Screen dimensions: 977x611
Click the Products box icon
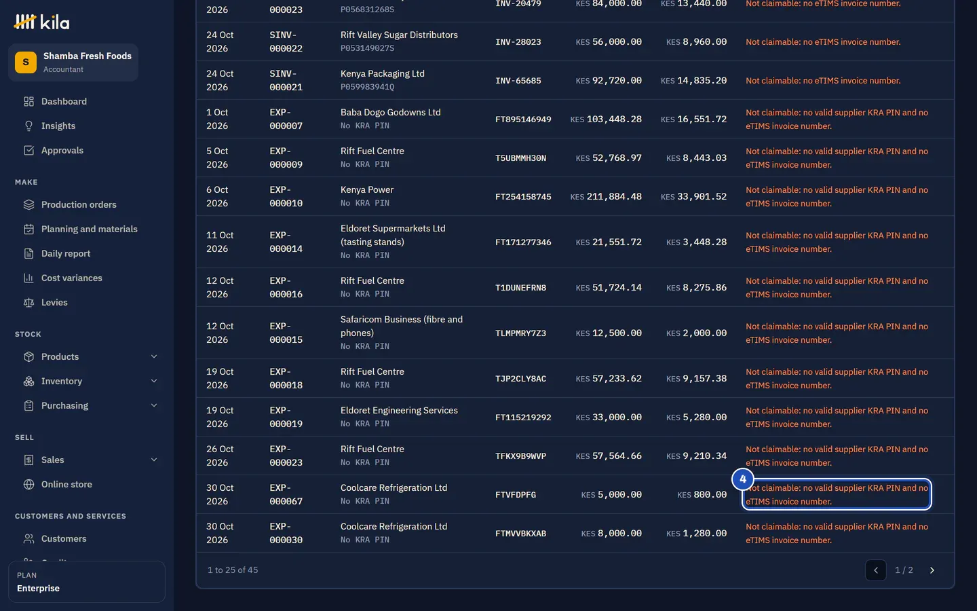pyautogui.click(x=28, y=356)
